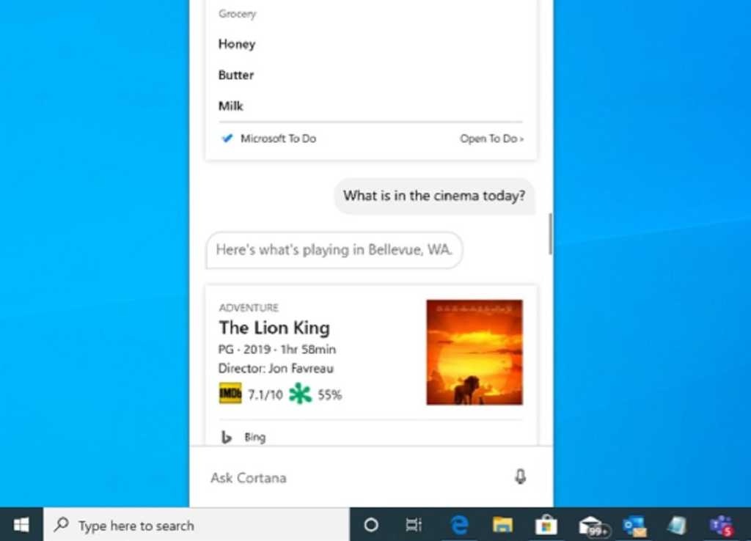
Task: Click the Grocery list heading
Action: pyautogui.click(x=237, y=14)
